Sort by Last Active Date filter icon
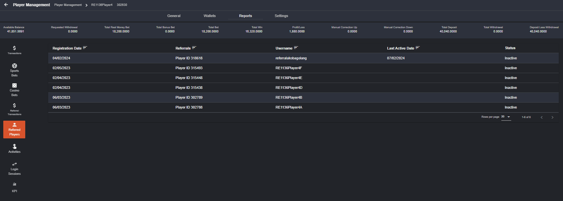The width and height of the screenshot is (563, 201). point(417,48)
